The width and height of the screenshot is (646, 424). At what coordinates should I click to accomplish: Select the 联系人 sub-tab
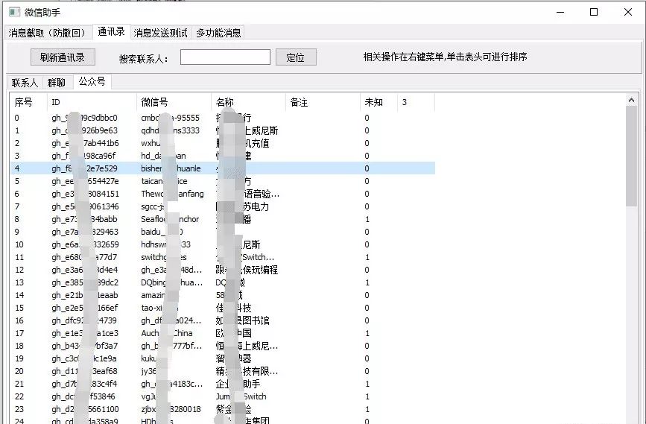(25, 83)
